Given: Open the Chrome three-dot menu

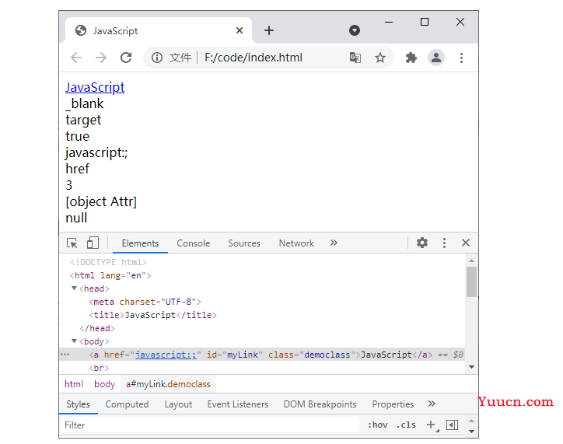Looking at the screenshot, I should tap(461, 58).
